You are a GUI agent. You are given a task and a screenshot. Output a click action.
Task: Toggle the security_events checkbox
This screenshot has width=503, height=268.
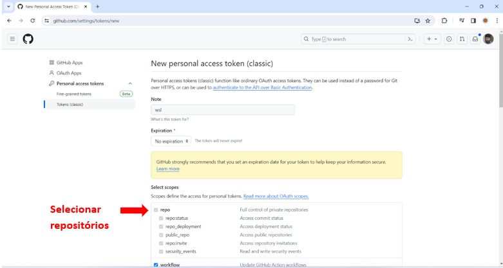coord(161,251)
